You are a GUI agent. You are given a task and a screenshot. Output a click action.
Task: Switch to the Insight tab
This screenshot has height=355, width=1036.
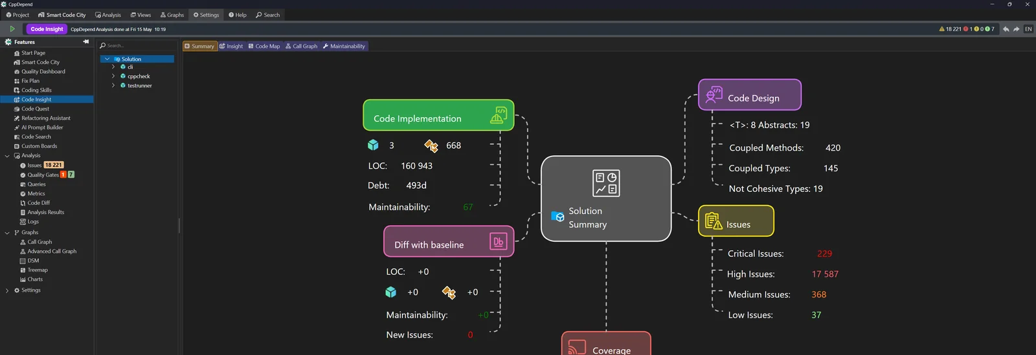[231, 46]
